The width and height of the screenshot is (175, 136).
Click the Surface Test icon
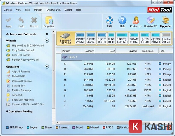click(8, 86)
